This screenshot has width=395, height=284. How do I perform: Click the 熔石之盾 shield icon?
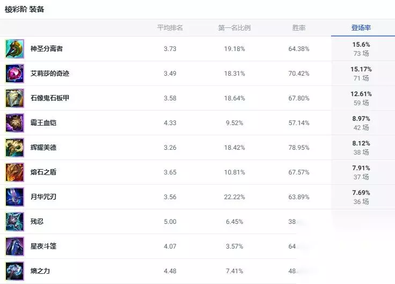pos(14,172)
